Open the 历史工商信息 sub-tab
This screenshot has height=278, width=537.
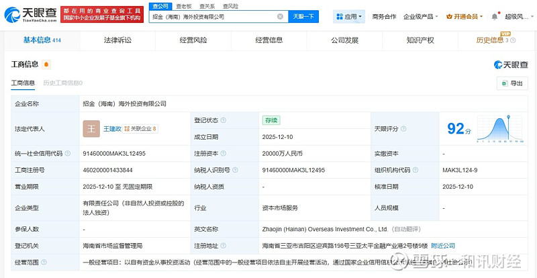click(62, 83)
